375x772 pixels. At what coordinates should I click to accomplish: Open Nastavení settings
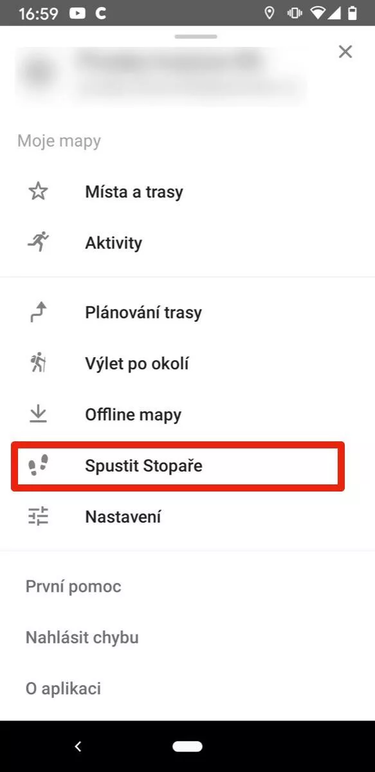187,517
